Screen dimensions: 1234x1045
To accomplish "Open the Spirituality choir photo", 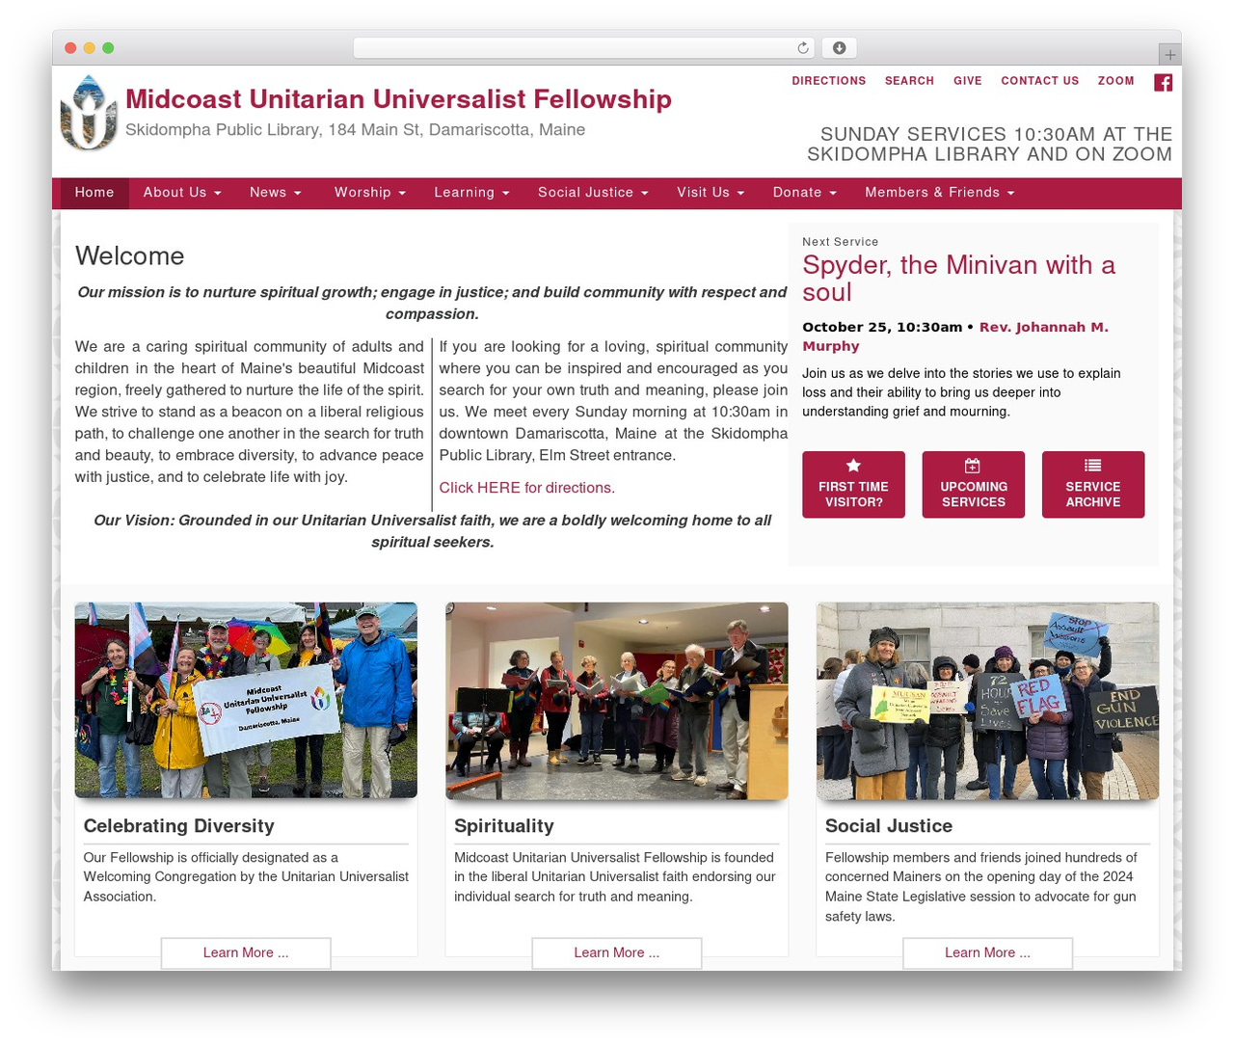I will 617,701.
